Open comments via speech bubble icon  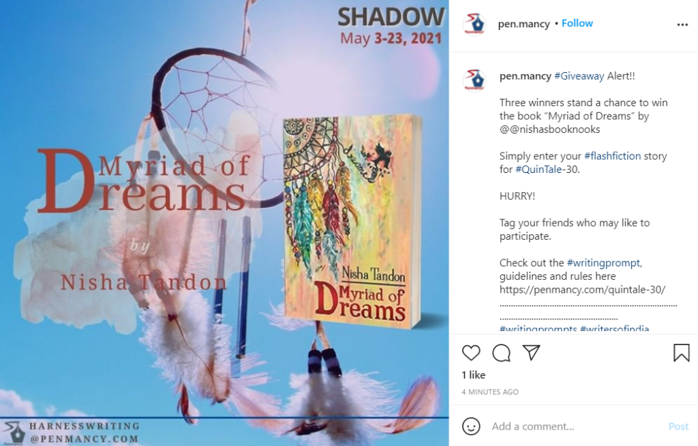click(x=501, y=353)
